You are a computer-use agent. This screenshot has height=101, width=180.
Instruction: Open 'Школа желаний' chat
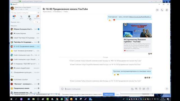pyautogui.click(x=25, y=92)
